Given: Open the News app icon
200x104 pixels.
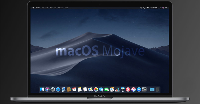Looking at the screenshot, I should coord(128,89).
